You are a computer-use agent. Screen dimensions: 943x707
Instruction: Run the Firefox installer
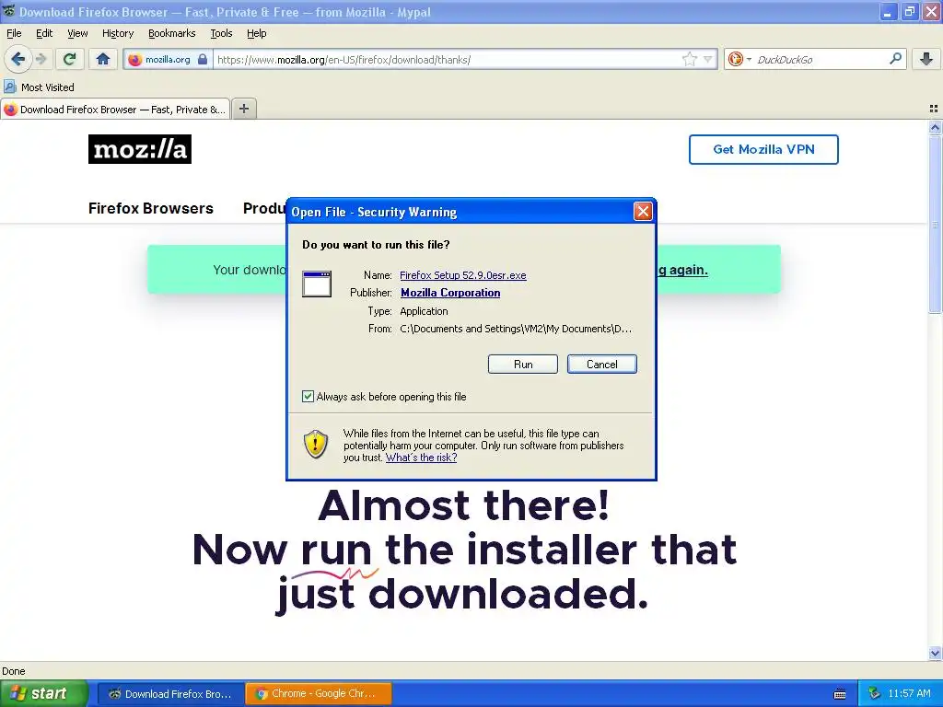[x=523, y=365]
